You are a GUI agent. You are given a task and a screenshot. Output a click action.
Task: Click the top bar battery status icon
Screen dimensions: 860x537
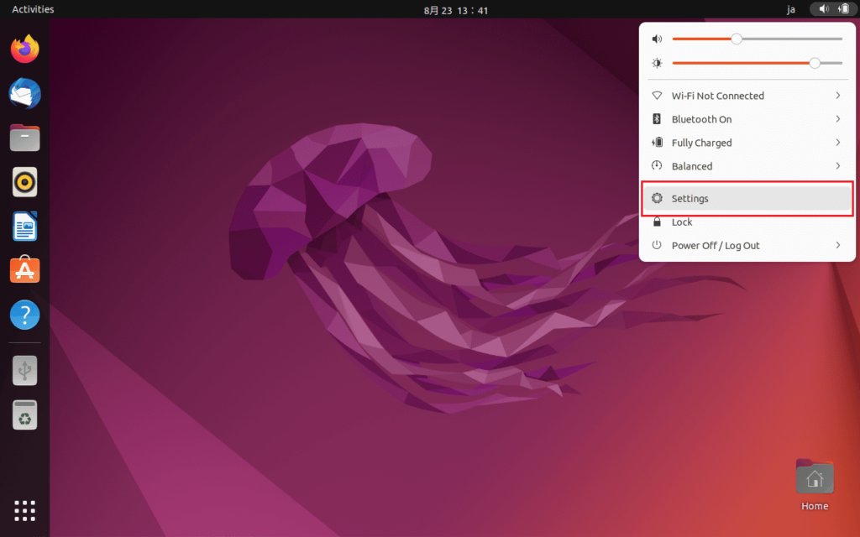(843, 8)
